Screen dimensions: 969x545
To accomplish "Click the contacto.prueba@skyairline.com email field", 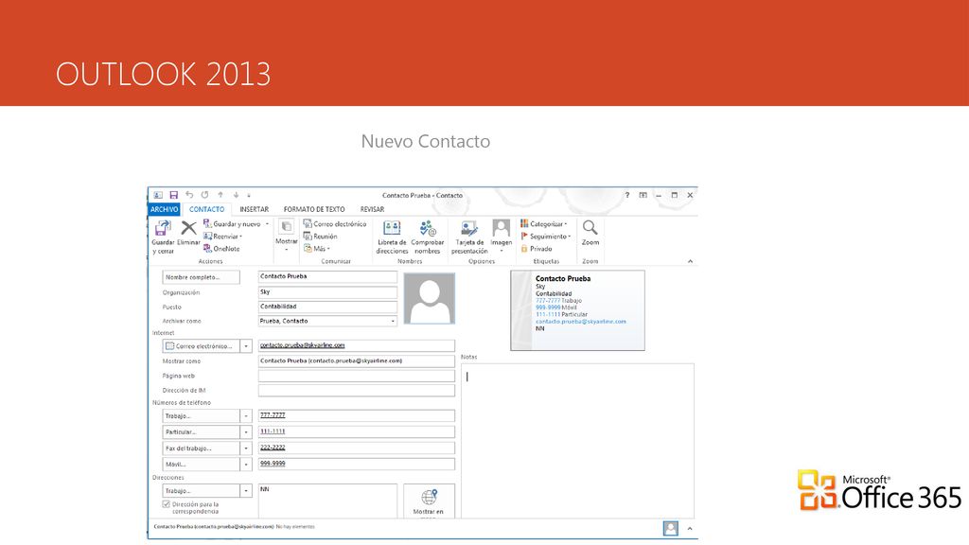I will 357,345.
